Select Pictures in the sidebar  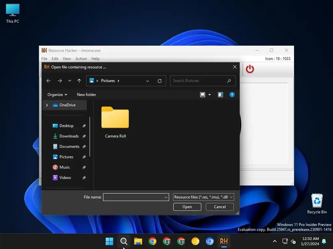coord(66,157)
